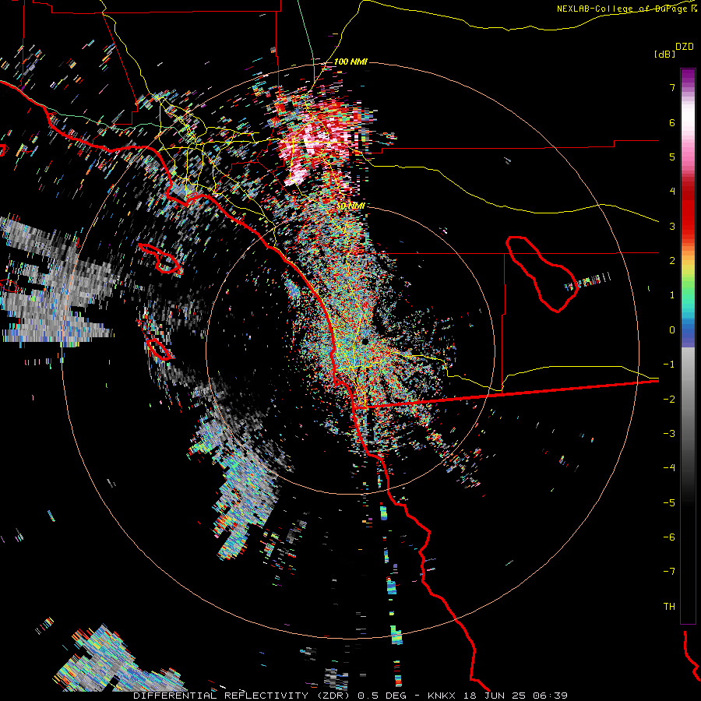Screen dimensions: 701x701
Task: Click the 18 JUN 25 06:39 timestamp
Action: click(x=514, y=696)
